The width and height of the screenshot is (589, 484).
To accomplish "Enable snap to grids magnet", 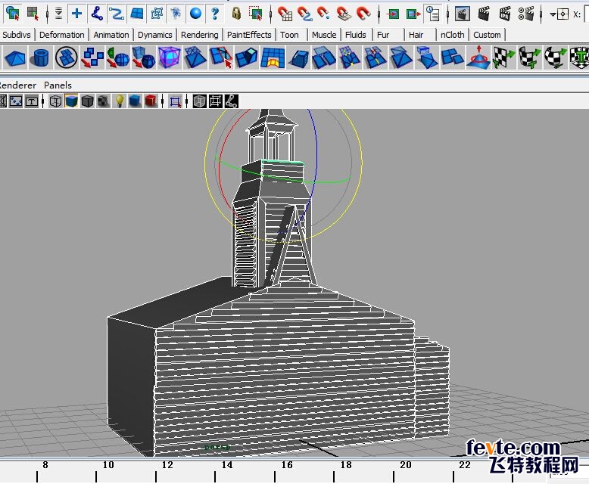I will (x=285, y=14).
